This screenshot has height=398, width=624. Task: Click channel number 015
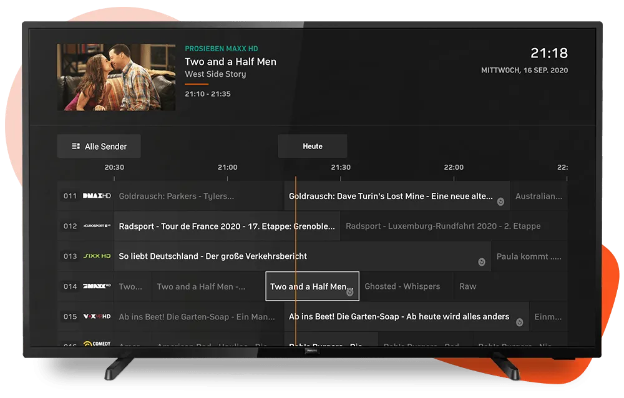point(70,316)
